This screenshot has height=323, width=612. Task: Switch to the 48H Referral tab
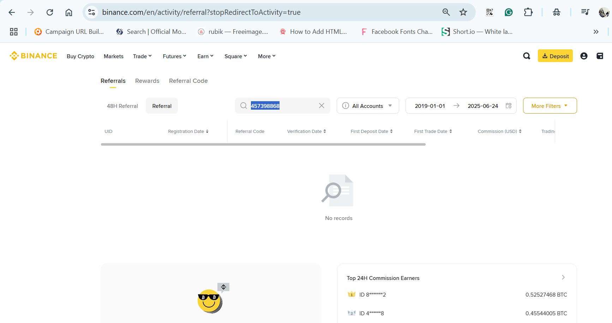(122, 106)
